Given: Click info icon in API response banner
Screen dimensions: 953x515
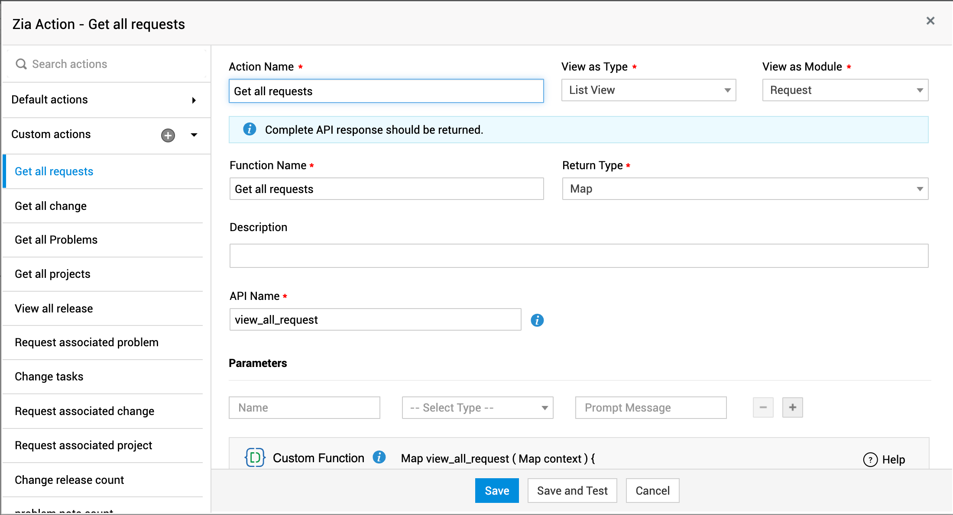Looking at the screenshot, I should 250,129.
